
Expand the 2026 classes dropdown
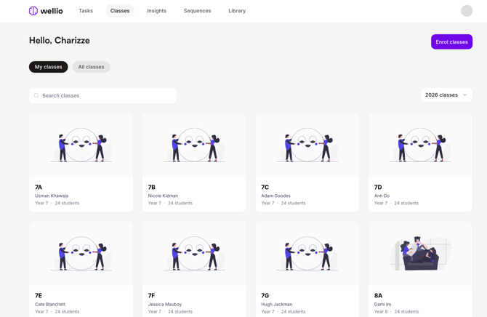tap(446, 95)
